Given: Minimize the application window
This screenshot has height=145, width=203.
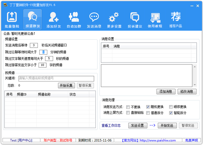Looking at the screenshot, I should (x=192, y=6).
